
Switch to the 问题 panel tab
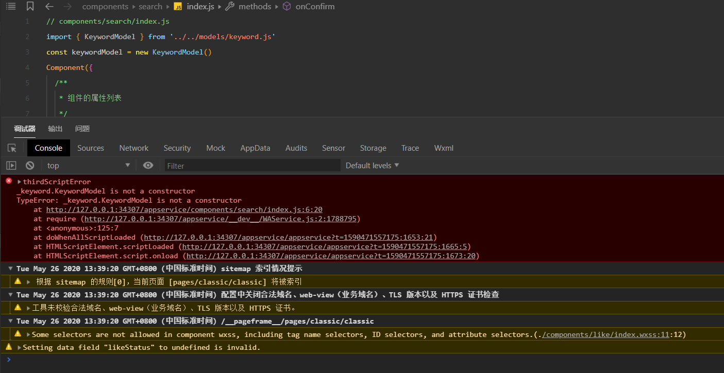82,129
